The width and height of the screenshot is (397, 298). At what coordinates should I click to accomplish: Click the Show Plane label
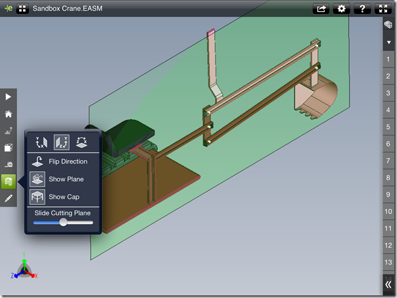pyautogui.click(x=66, y=179)
